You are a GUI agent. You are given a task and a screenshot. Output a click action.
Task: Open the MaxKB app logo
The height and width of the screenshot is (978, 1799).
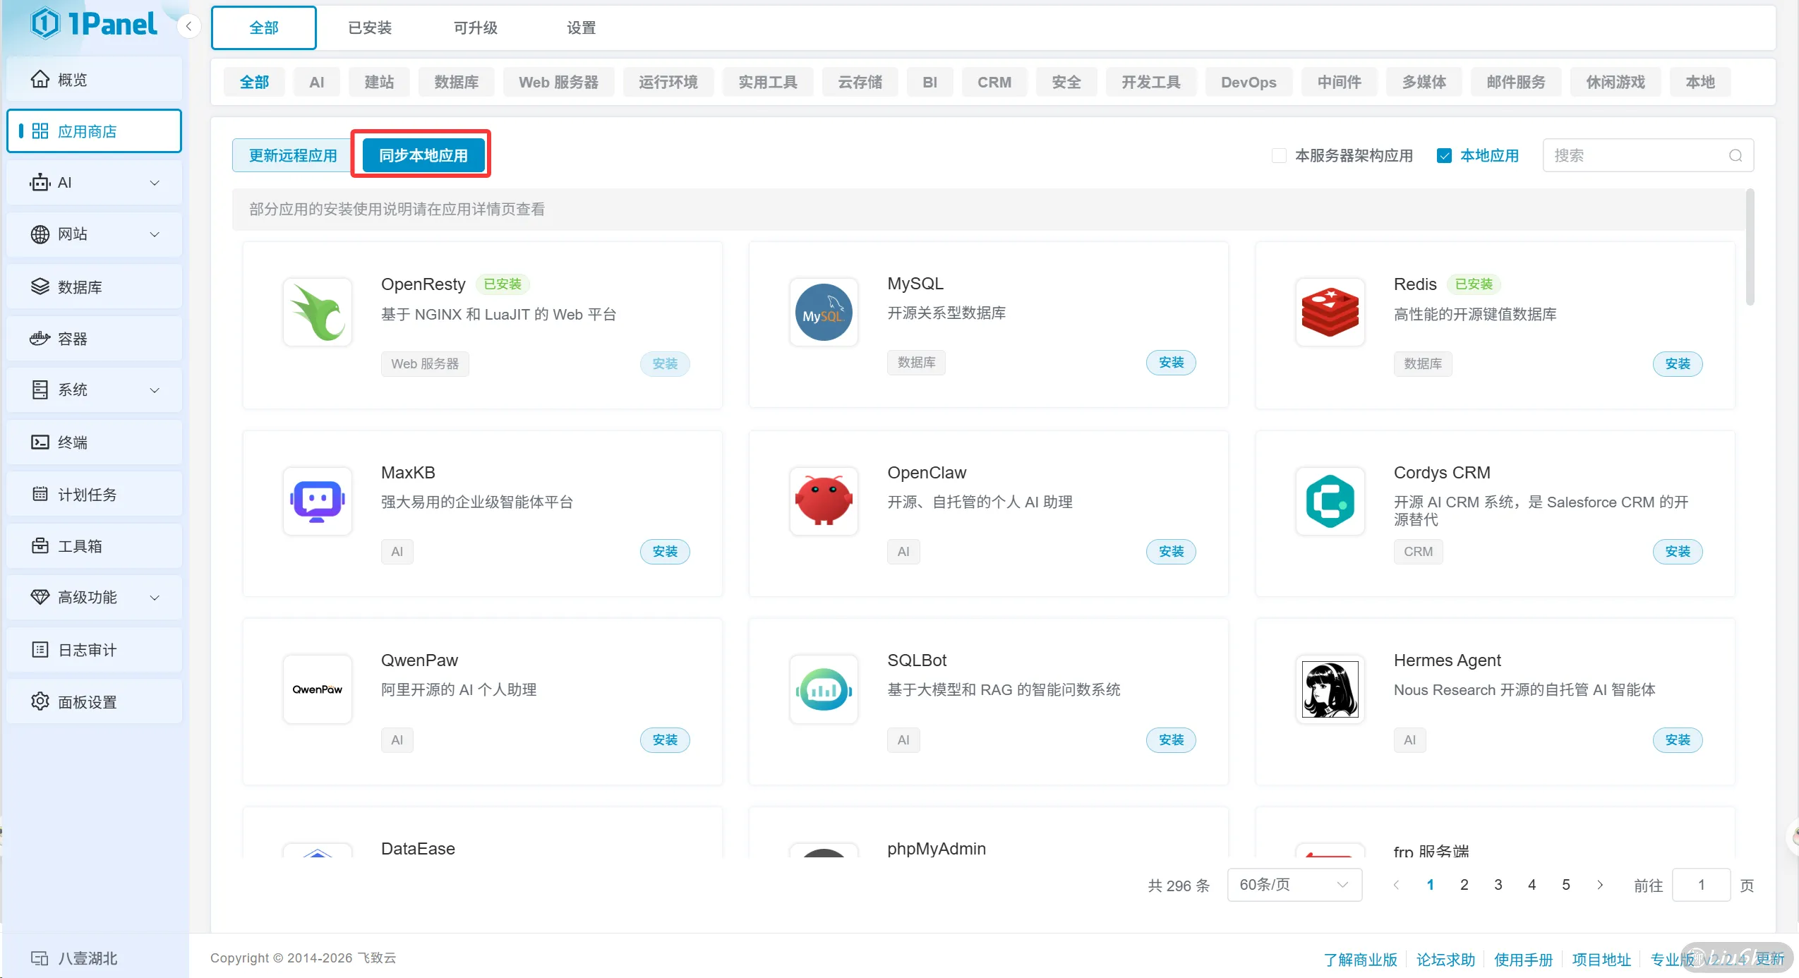click(318, 501)
